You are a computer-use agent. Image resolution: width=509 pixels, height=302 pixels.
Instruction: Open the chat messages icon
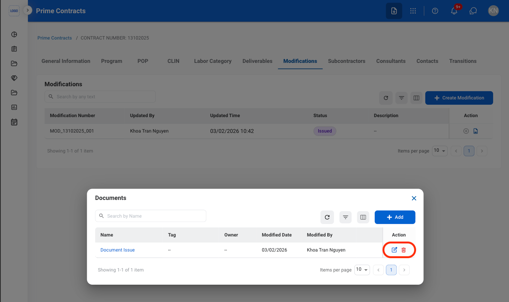coord(473,11)
